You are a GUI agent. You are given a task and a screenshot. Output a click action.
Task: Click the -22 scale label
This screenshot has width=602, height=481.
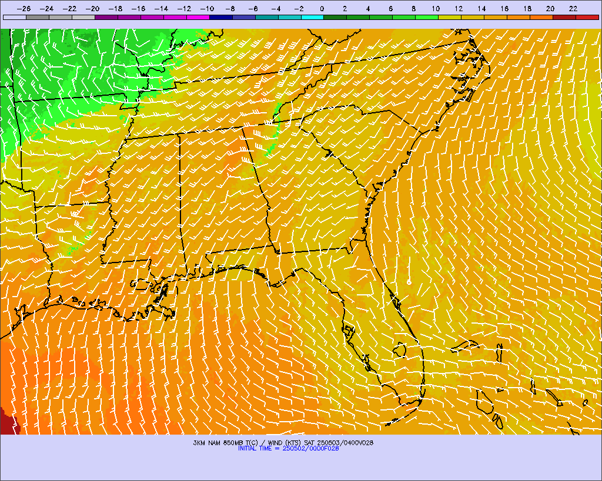pyautogui.click(x=70, y=9)
